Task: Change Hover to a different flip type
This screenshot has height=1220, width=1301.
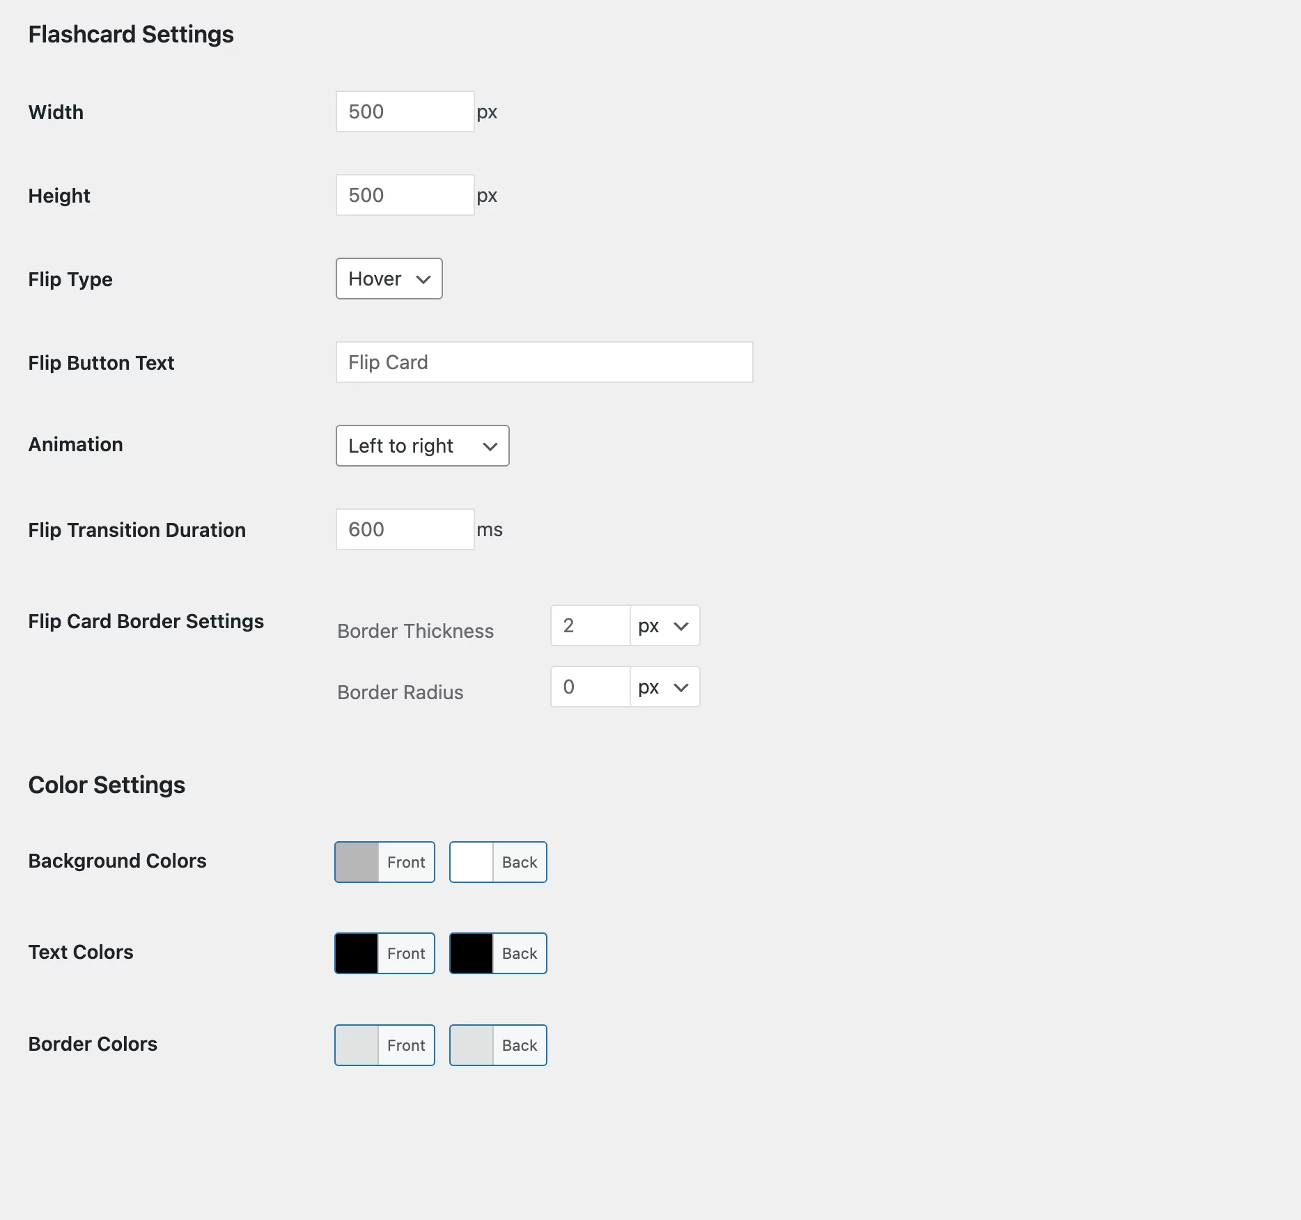Action: point(388,279)
